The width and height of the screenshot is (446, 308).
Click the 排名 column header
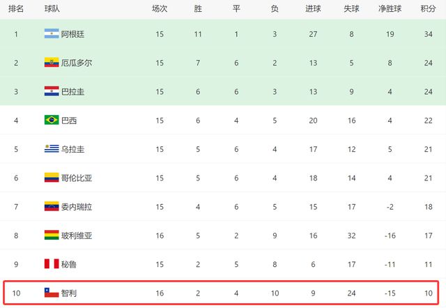[x=16, y=8]
